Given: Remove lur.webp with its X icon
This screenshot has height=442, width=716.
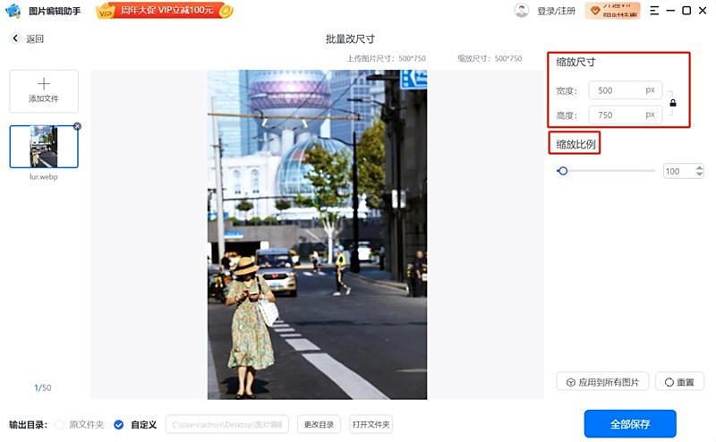Looking at the screenshot, I should pos(77,126).
